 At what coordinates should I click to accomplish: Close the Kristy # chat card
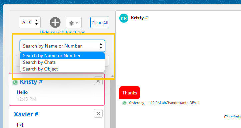[98, 81]
